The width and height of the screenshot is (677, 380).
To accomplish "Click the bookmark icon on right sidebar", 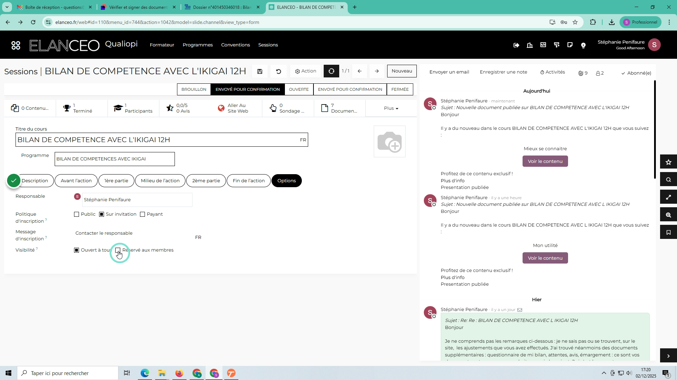I will tap(669, 232).
